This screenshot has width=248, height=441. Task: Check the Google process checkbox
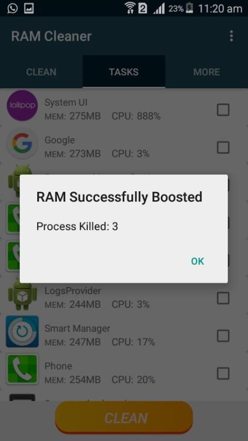pyautogui.click(x=223, y=147)
